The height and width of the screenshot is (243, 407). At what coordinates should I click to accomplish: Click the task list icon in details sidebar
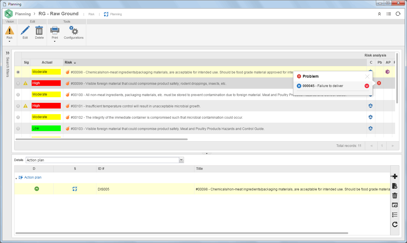pyautogui.click(x=395, y=215)
